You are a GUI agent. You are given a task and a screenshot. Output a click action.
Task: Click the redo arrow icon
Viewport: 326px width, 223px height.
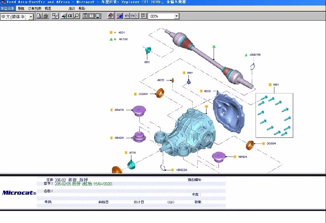(133, 16)
